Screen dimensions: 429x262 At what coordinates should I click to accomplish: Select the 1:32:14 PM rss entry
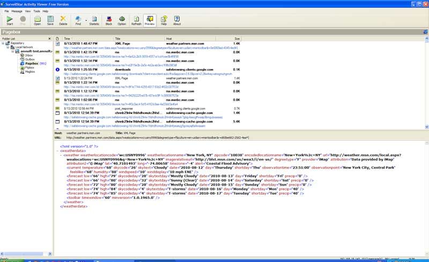(x=148, y=61)
